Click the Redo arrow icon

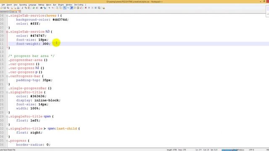(37, 8)
